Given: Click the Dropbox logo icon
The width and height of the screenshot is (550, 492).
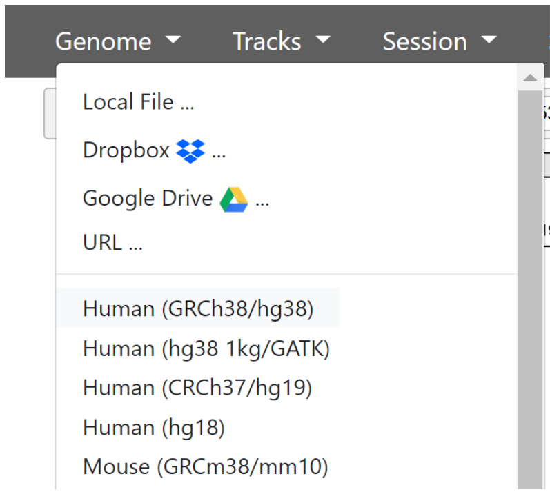Looking at the screenshot, I should click(x=190, y=150).
